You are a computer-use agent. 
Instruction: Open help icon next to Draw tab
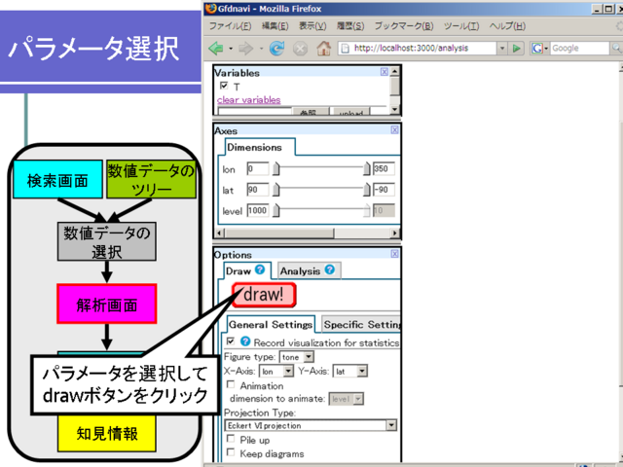click(260, 269)
